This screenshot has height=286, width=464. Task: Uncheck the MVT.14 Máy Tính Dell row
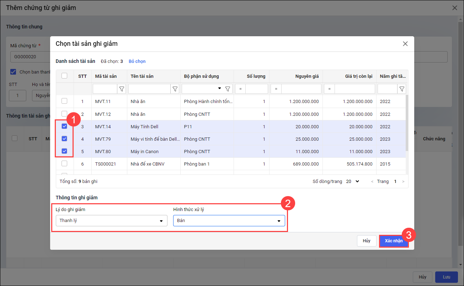64,126
